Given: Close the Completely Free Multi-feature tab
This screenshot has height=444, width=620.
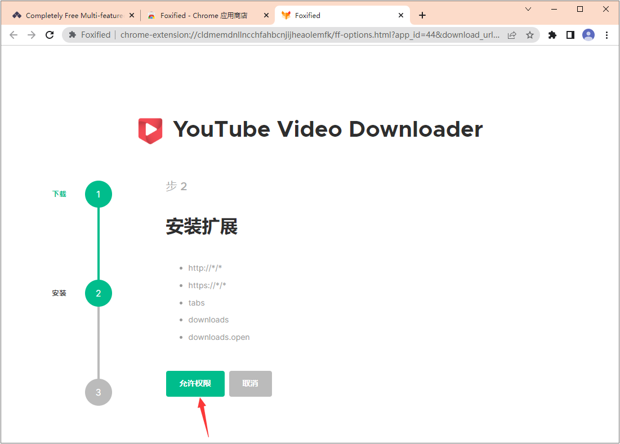Looking at the screenshot, I should [132, 15].
